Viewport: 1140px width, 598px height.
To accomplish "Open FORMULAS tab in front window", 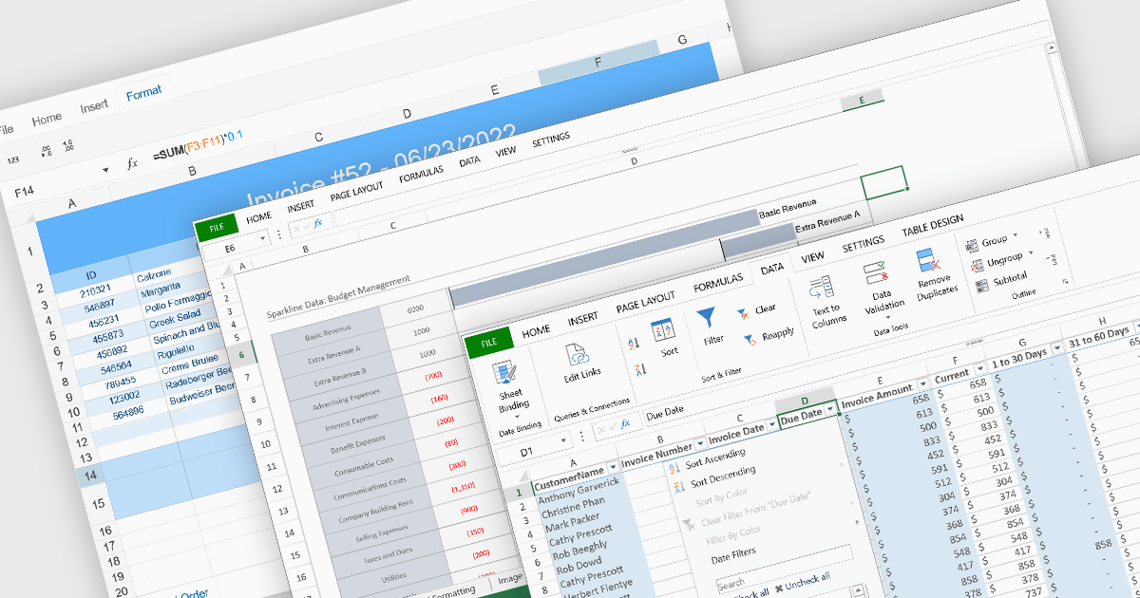I will (717, 285).
